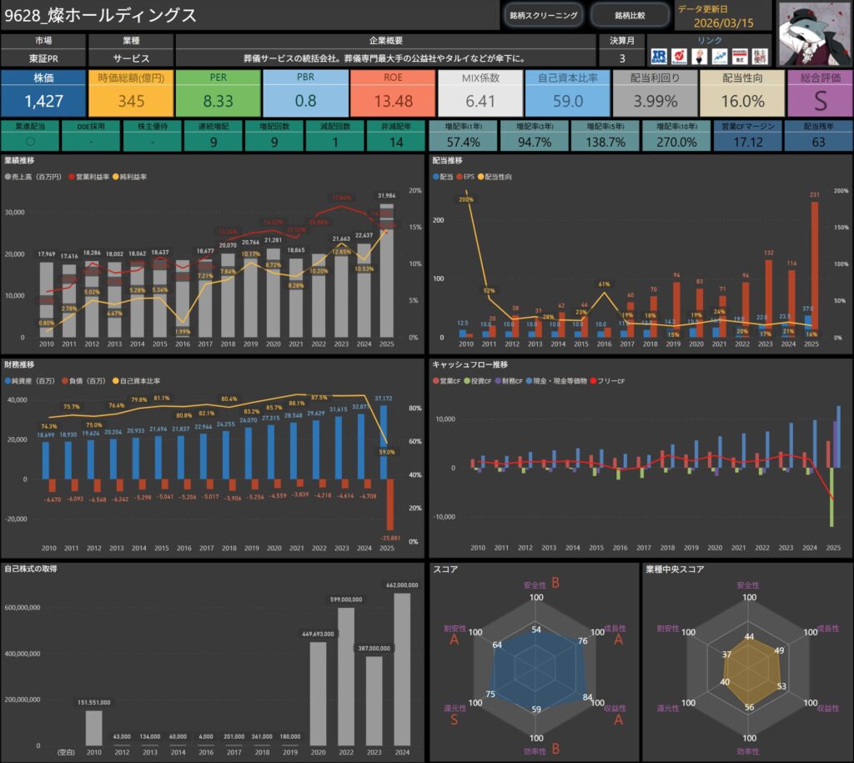Click the 営業CF legend color marker
Screen dimensions: 854x763
click(x=435, y=381)
